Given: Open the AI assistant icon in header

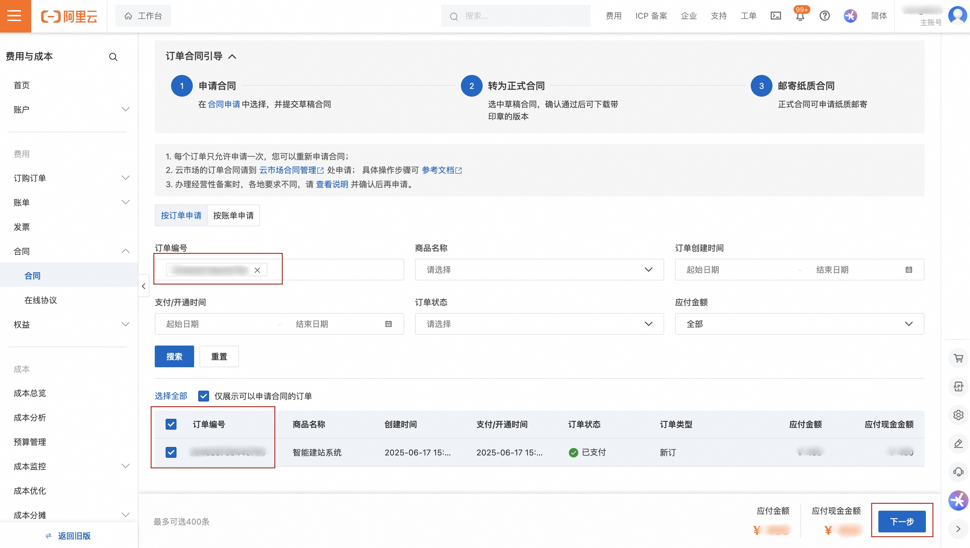Looking at the screenshot, I should click(x=850, y=16).
